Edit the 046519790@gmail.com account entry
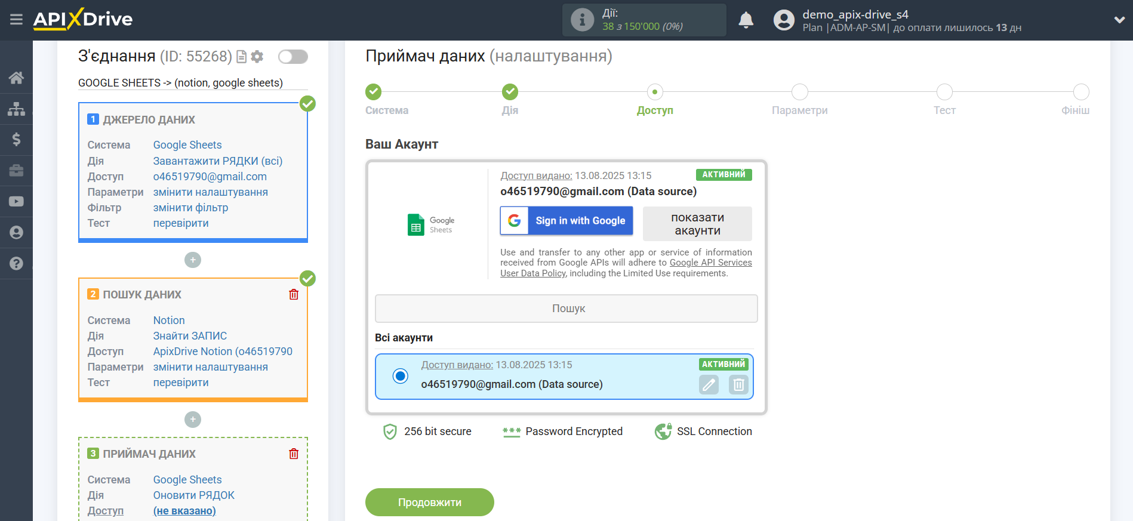The width and height of the screenshot is (1133, 521). (x=709, y=385)
